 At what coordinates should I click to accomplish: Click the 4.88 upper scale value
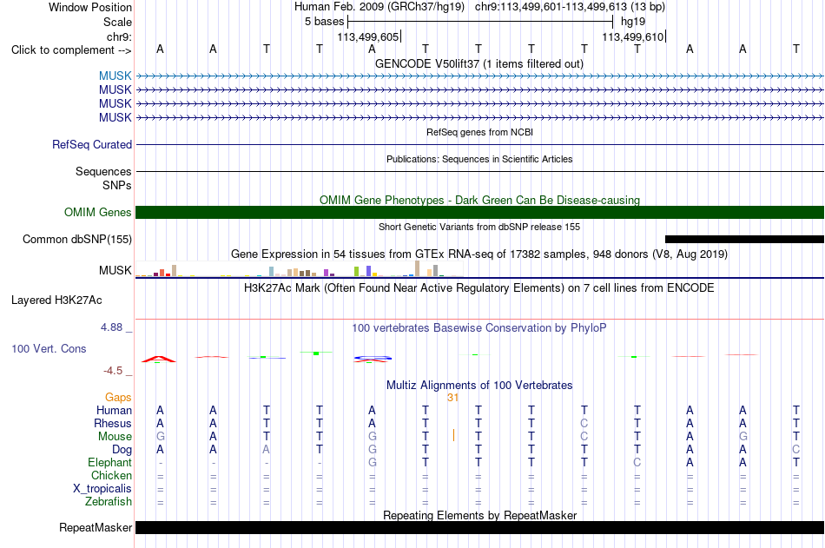tap(111, 327)
